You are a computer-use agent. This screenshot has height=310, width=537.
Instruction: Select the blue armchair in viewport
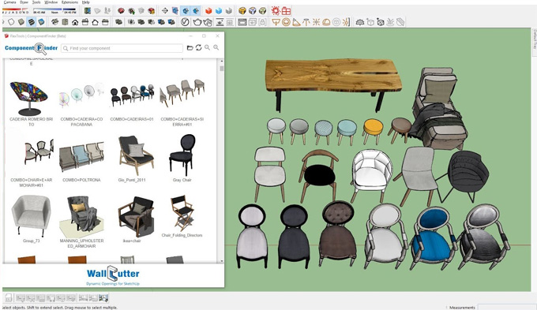(x=433, y=237)
